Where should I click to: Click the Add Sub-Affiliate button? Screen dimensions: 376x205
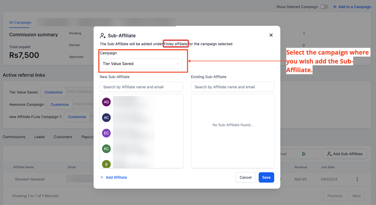(x=345, y=154)
